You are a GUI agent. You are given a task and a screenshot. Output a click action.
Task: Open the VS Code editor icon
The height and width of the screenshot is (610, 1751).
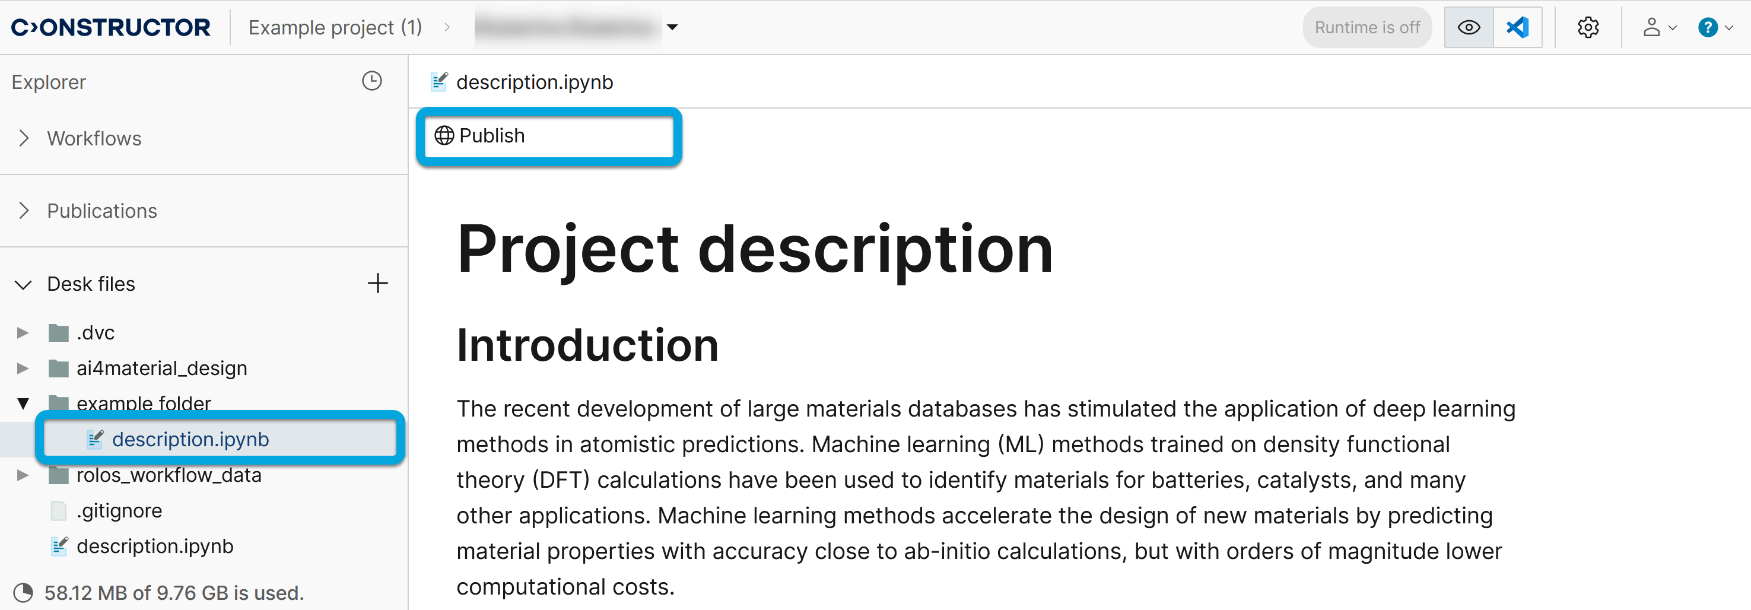tap(1517, 28)
